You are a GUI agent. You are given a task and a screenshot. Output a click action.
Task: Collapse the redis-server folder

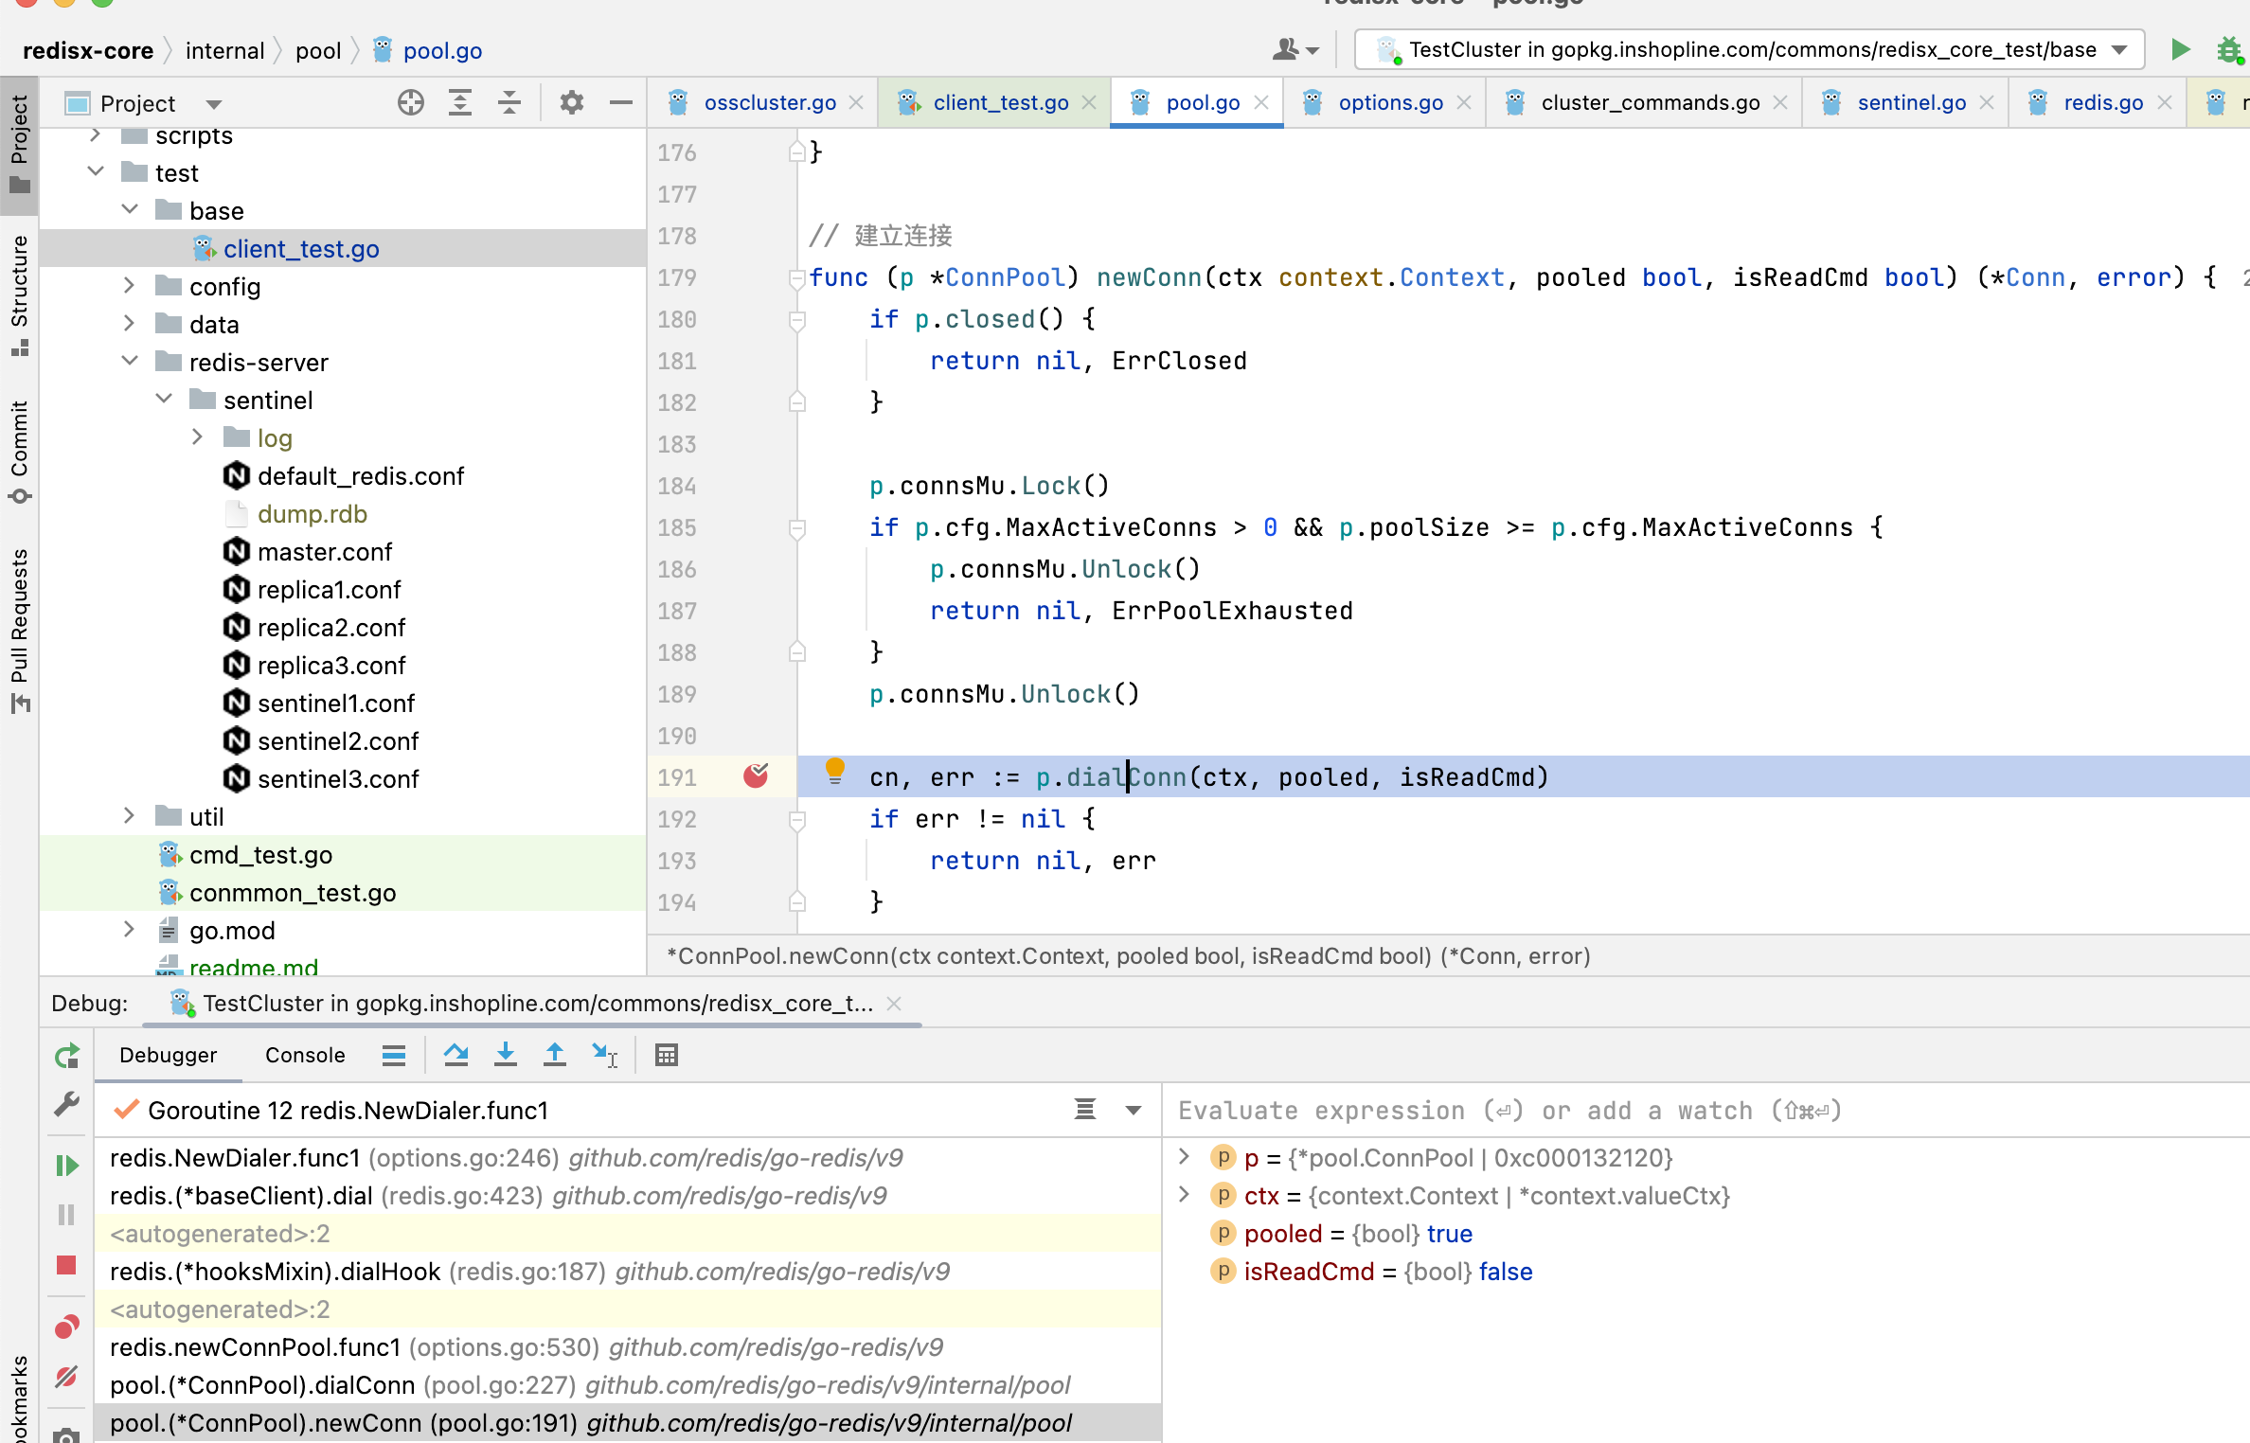click(130, 361)
